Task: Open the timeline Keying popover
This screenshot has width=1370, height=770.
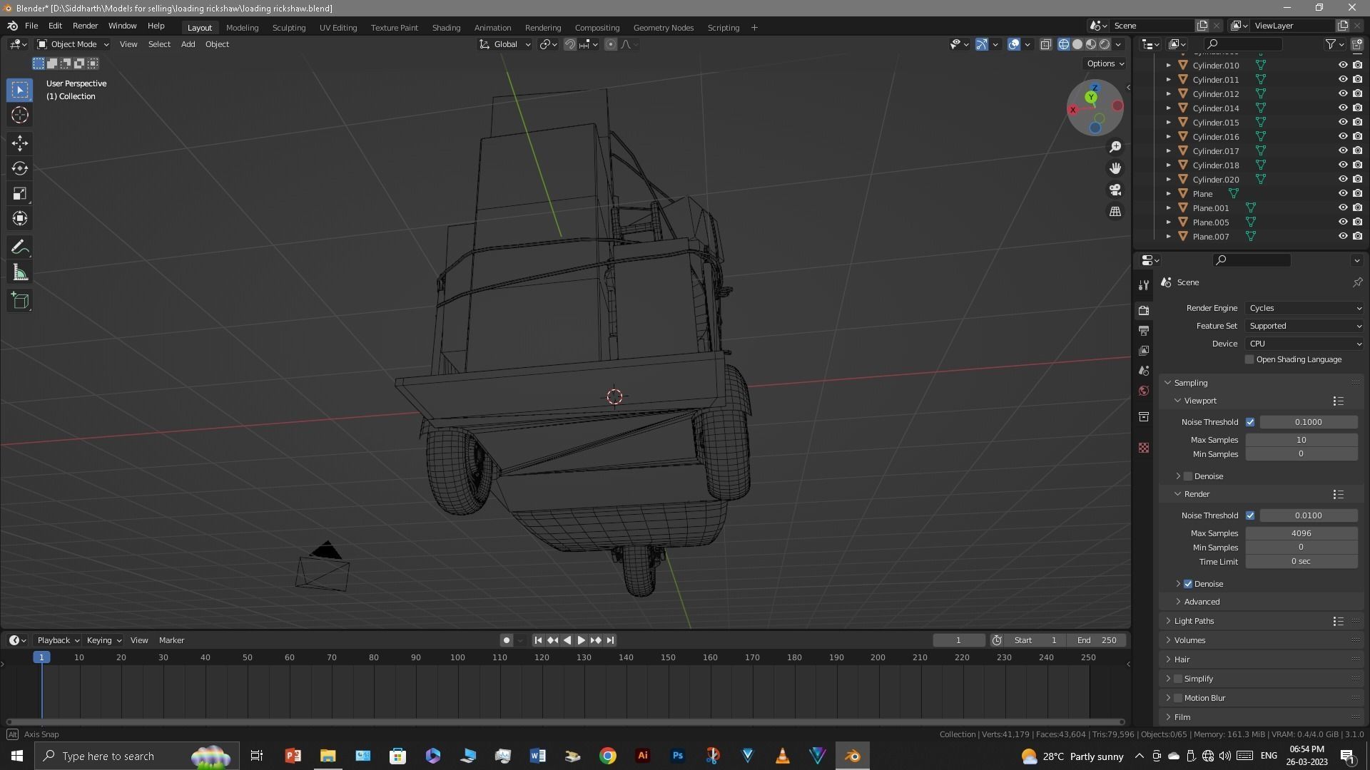Action: click(103, 640)
